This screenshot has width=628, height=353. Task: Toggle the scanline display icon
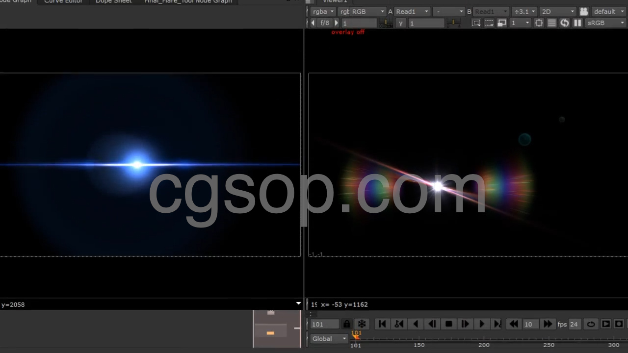pos(552,23)
